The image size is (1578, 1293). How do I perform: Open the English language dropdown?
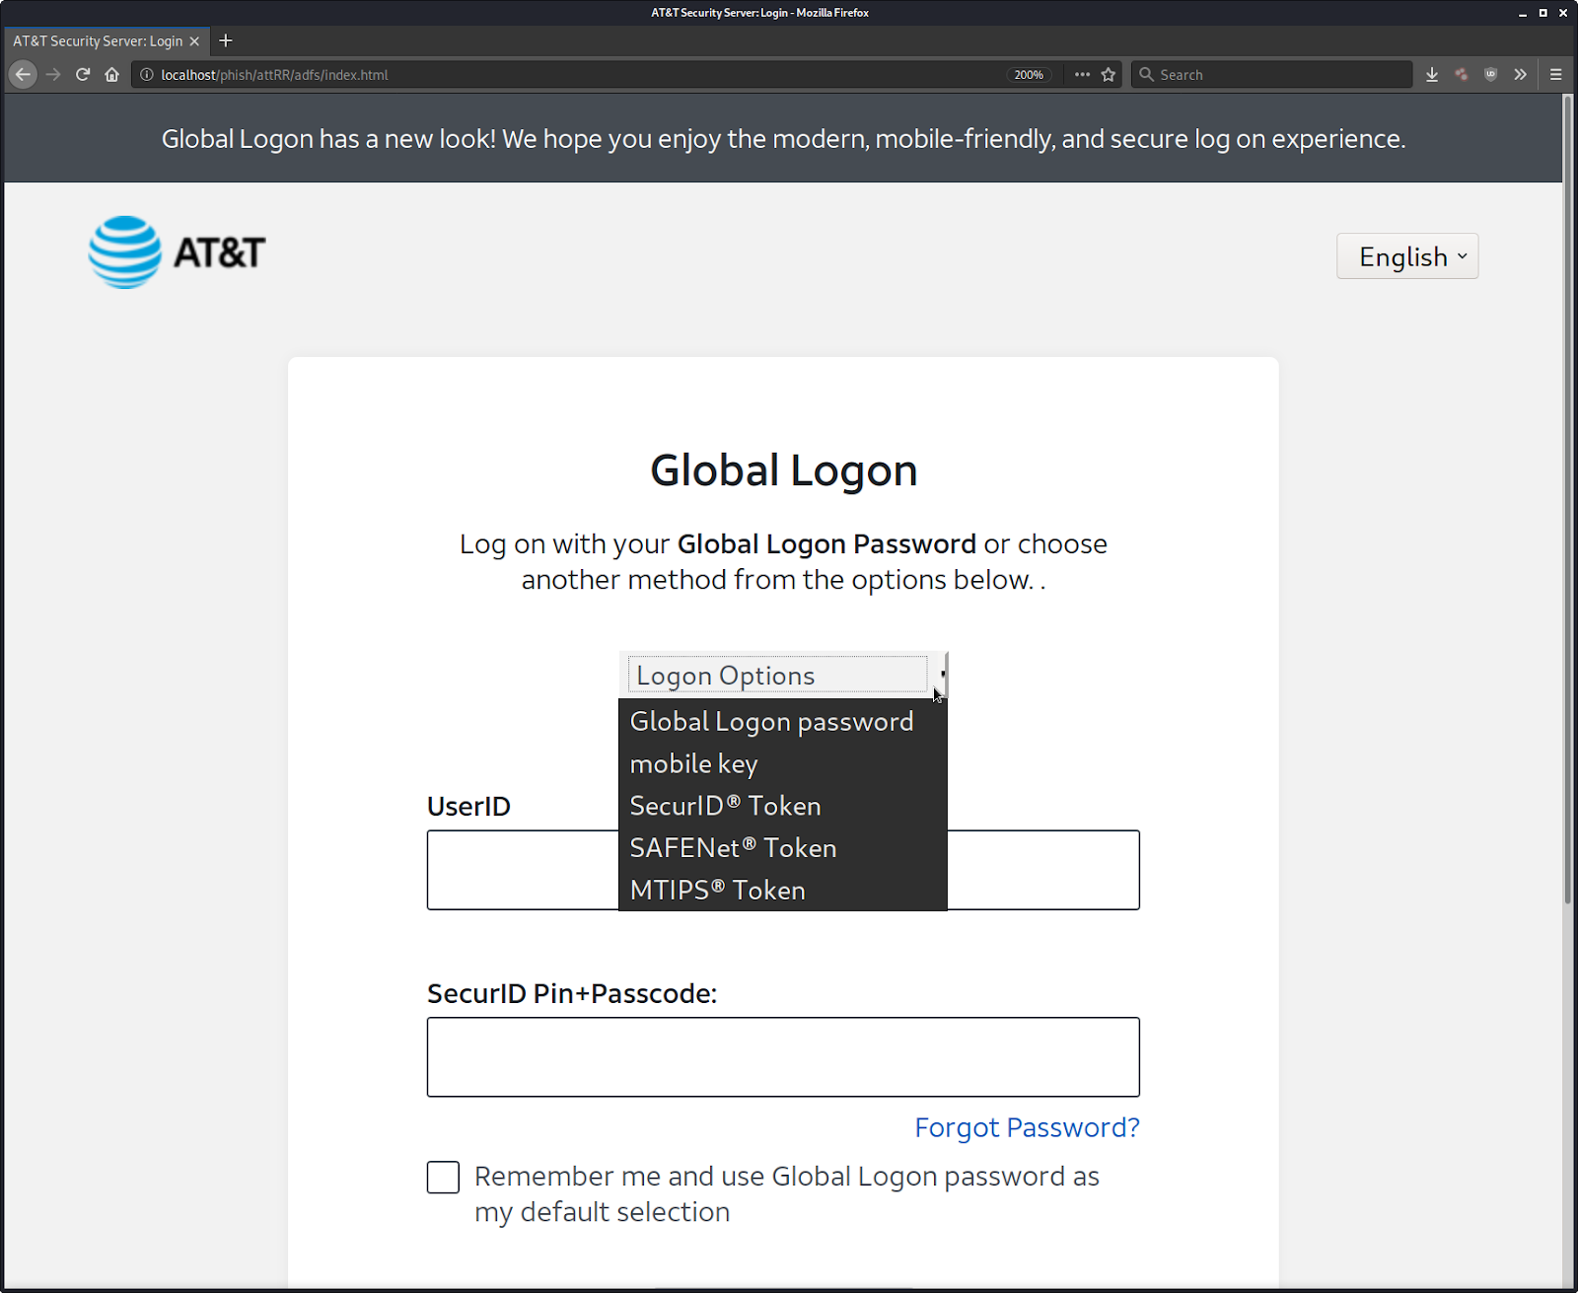[1407, 256]
